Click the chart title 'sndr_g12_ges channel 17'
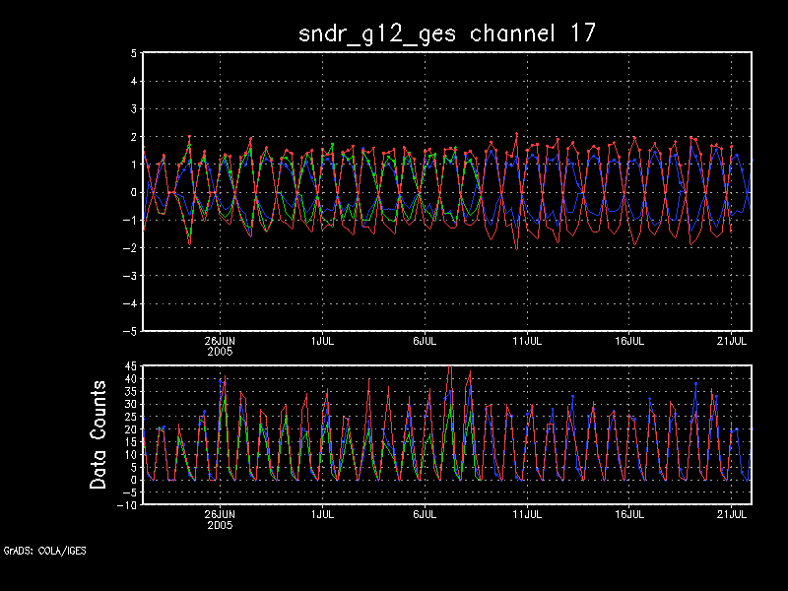The height and width of the screenshot is (591, 788). [x=447, y=33]
